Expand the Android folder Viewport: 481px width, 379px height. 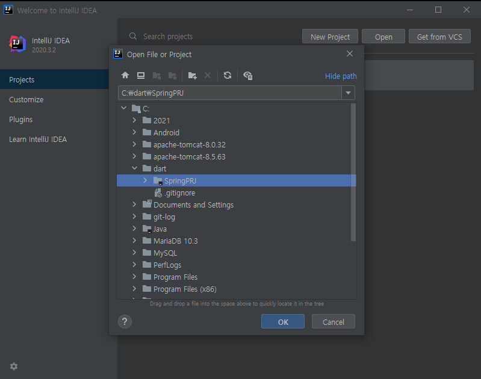(134, 132)
